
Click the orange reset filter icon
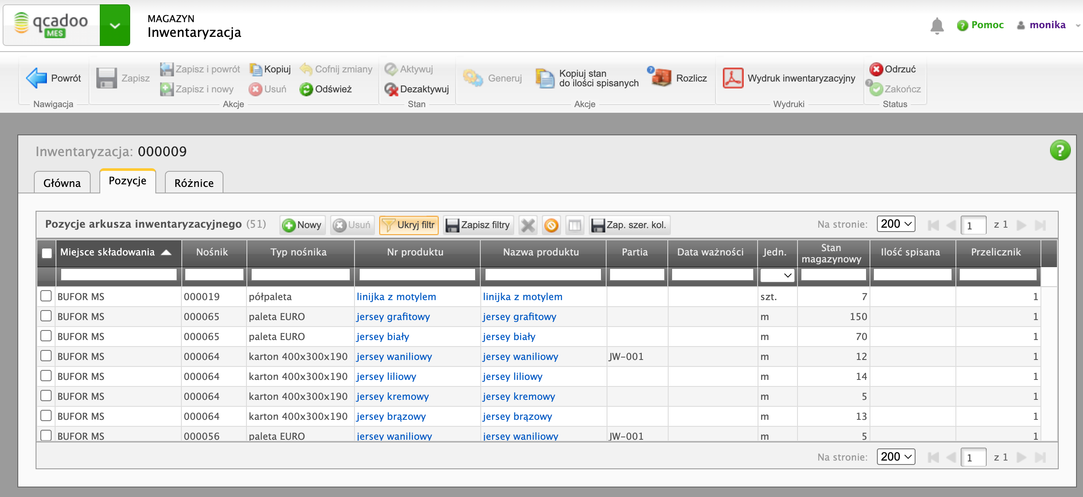[551, 225]
